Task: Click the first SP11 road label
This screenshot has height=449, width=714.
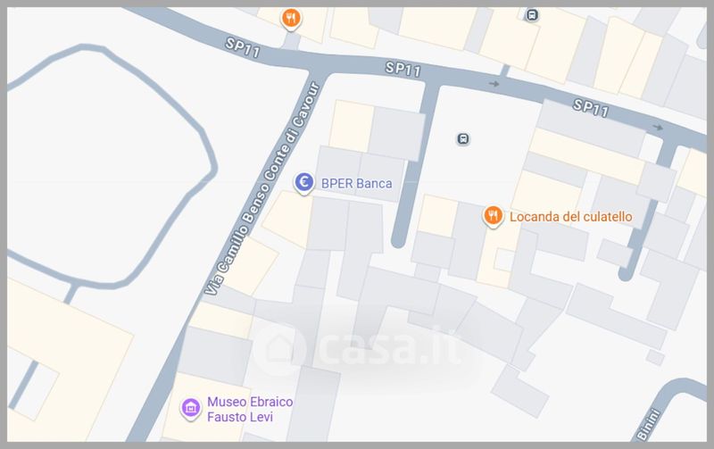Action: coord(243,48)
